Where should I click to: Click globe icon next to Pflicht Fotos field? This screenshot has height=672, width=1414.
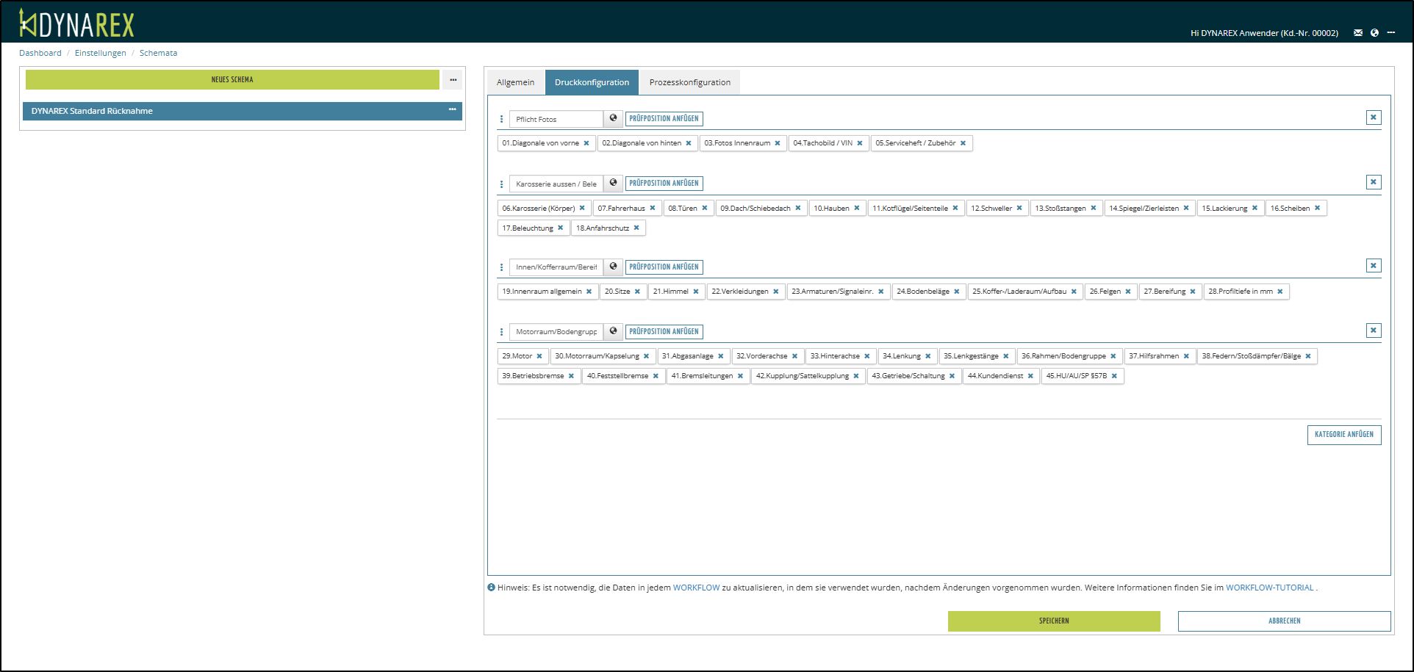click(614, 118)
